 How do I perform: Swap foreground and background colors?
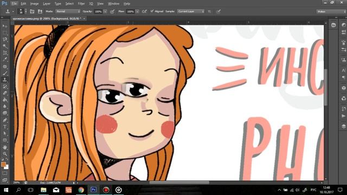[7, 159]
